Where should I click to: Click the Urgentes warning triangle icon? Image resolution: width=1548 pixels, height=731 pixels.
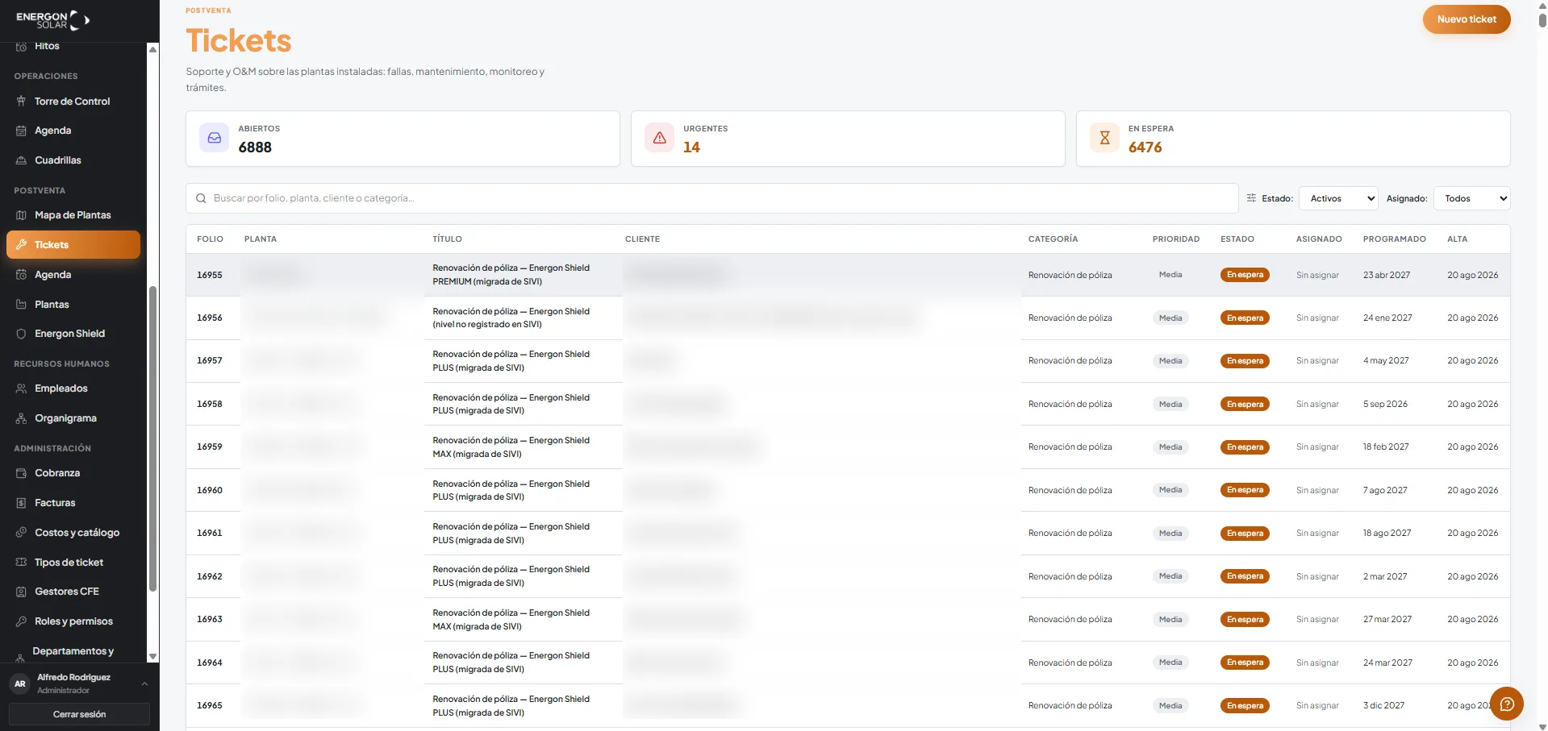click(659, 138)
